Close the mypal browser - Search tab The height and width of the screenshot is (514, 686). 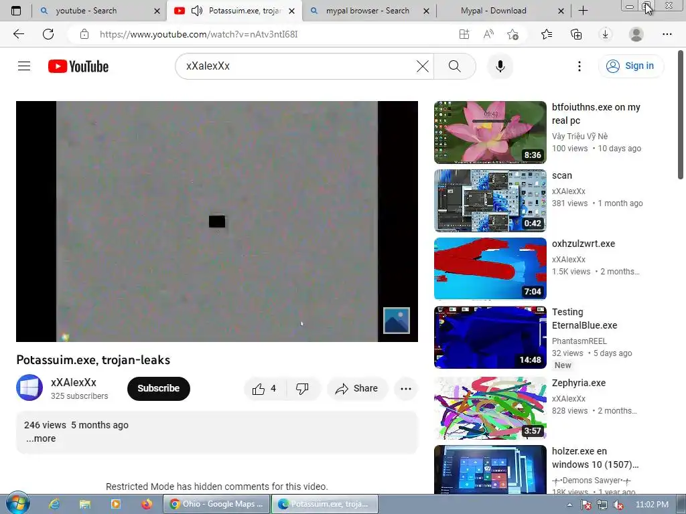pyautogui.click(x=426, y=11)
